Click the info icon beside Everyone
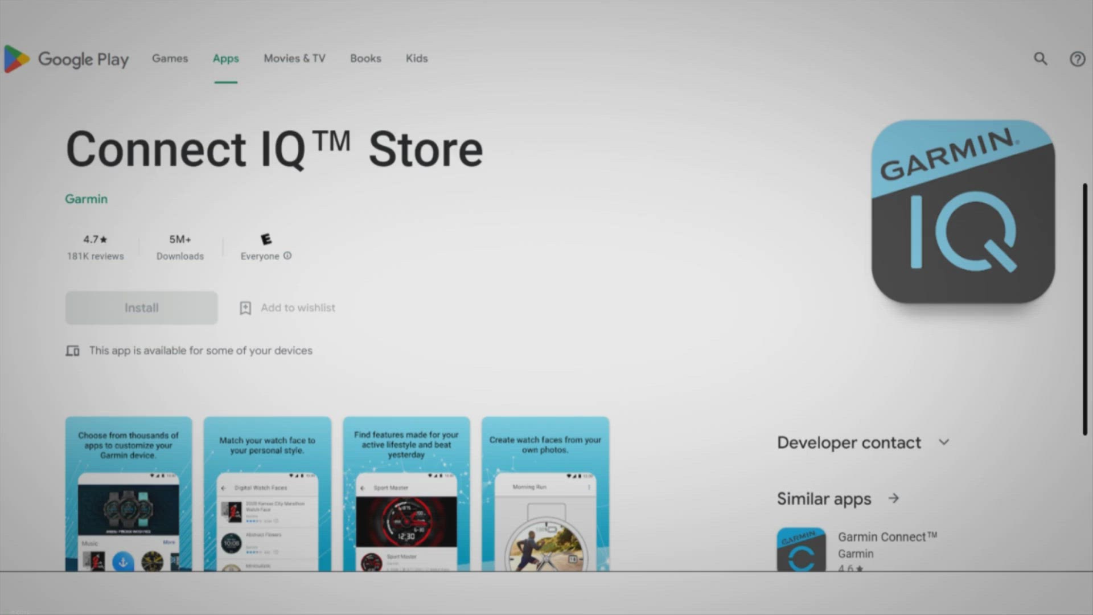This screenshot has width=1093, height=615. [x=287, y=256]
